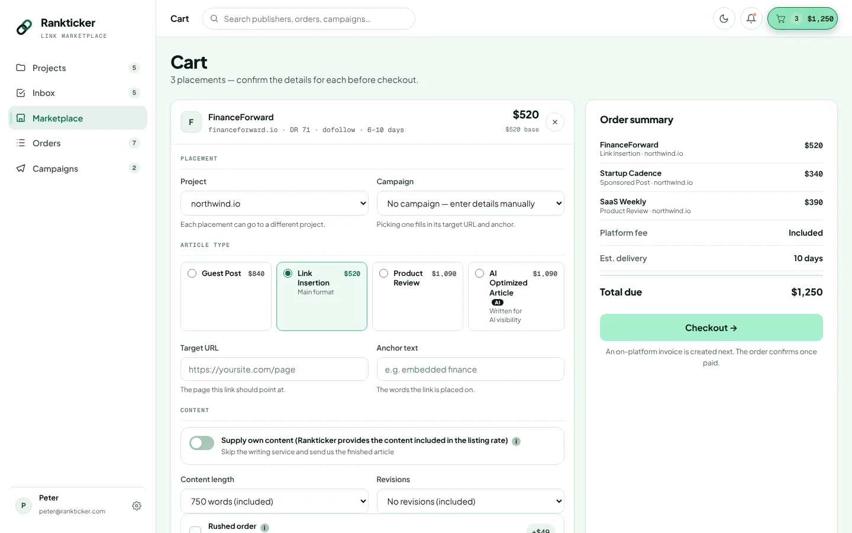Viewport: 852px width, 533px height.
Task: Click the Est. delivery 10 days value
Action: click(x=808, y=258)
